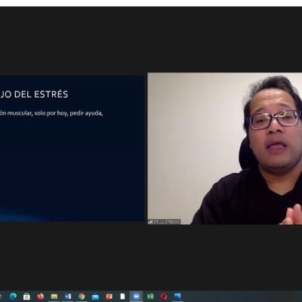Open the Microsoft Store taskbar icon
302x302 pixels.
(26, 296)
